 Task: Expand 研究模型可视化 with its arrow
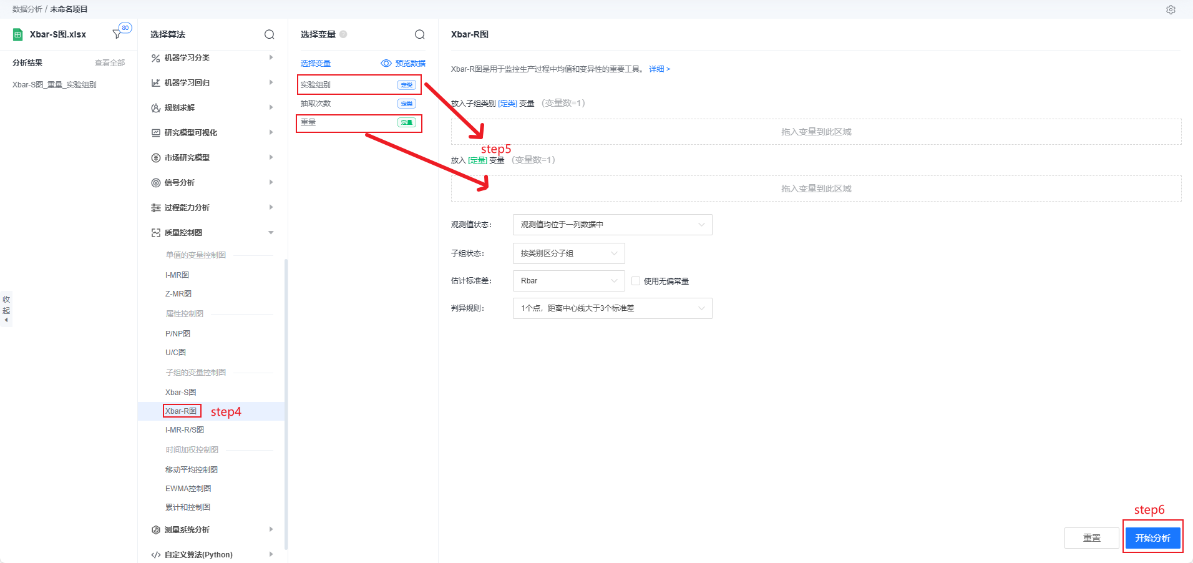(x=271, y=132)
